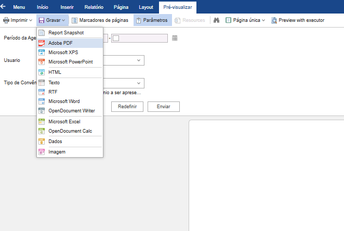Open the calendar date picker icon
Viewport: 344px width, 231px height.
click(x=175, y=38)
